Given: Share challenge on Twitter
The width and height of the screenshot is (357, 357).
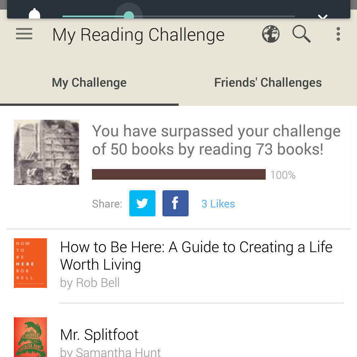Looking at the screenshot, I should (x=142, y=203).
